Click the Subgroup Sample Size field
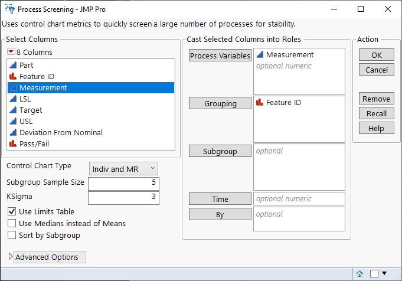 pos(124,182)
